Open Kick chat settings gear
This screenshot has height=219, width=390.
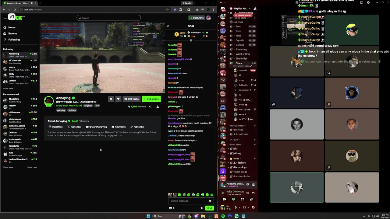(201, 208)
